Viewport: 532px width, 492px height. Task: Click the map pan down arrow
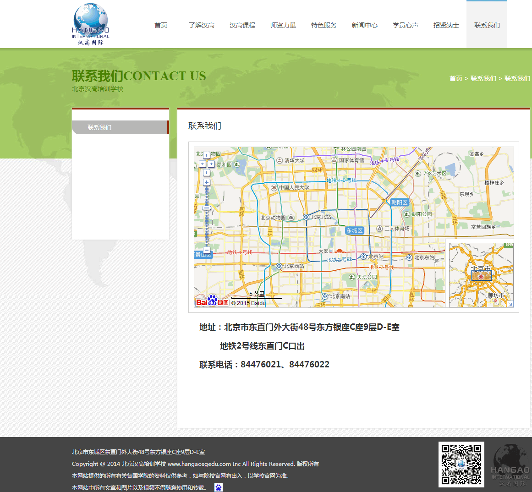[206, 173]
